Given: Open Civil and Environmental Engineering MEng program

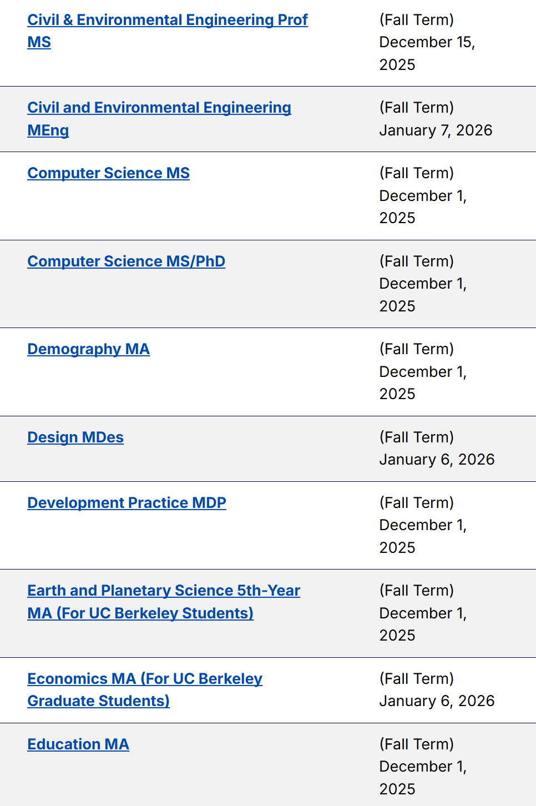Looking at the screenshot, I should [x=159, y=108].
